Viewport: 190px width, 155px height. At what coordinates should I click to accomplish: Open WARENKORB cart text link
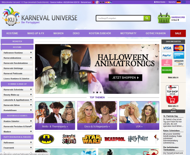(178, 17)
